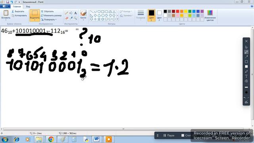Open line thickness option in recorder panel
The height and width of the screenshot is (143, 254).
(246, 87)
